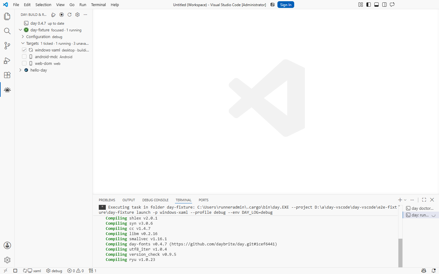The width and height of the screenshot is (439, 274).
Task: Open the chat icon in title bar
Action: (392, 5)
